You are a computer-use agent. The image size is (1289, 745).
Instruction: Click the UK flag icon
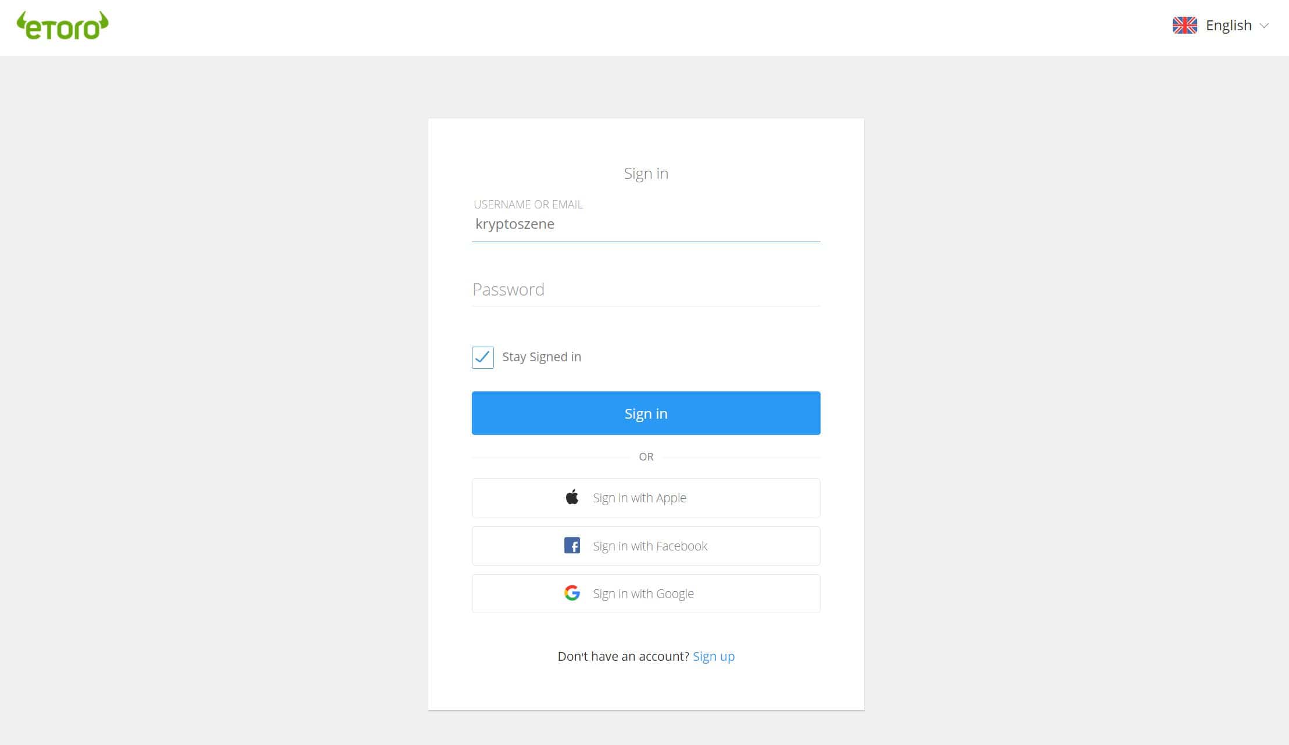point(1184,26)
